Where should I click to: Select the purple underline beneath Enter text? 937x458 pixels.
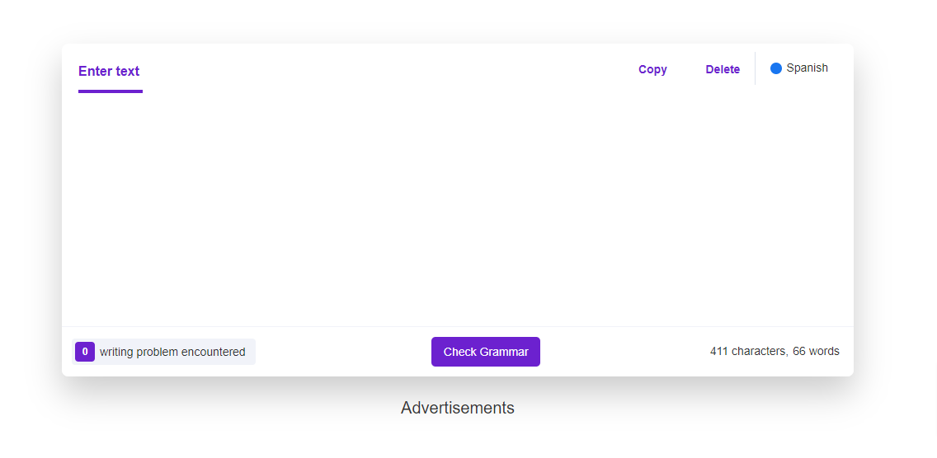tap(111, 91)
